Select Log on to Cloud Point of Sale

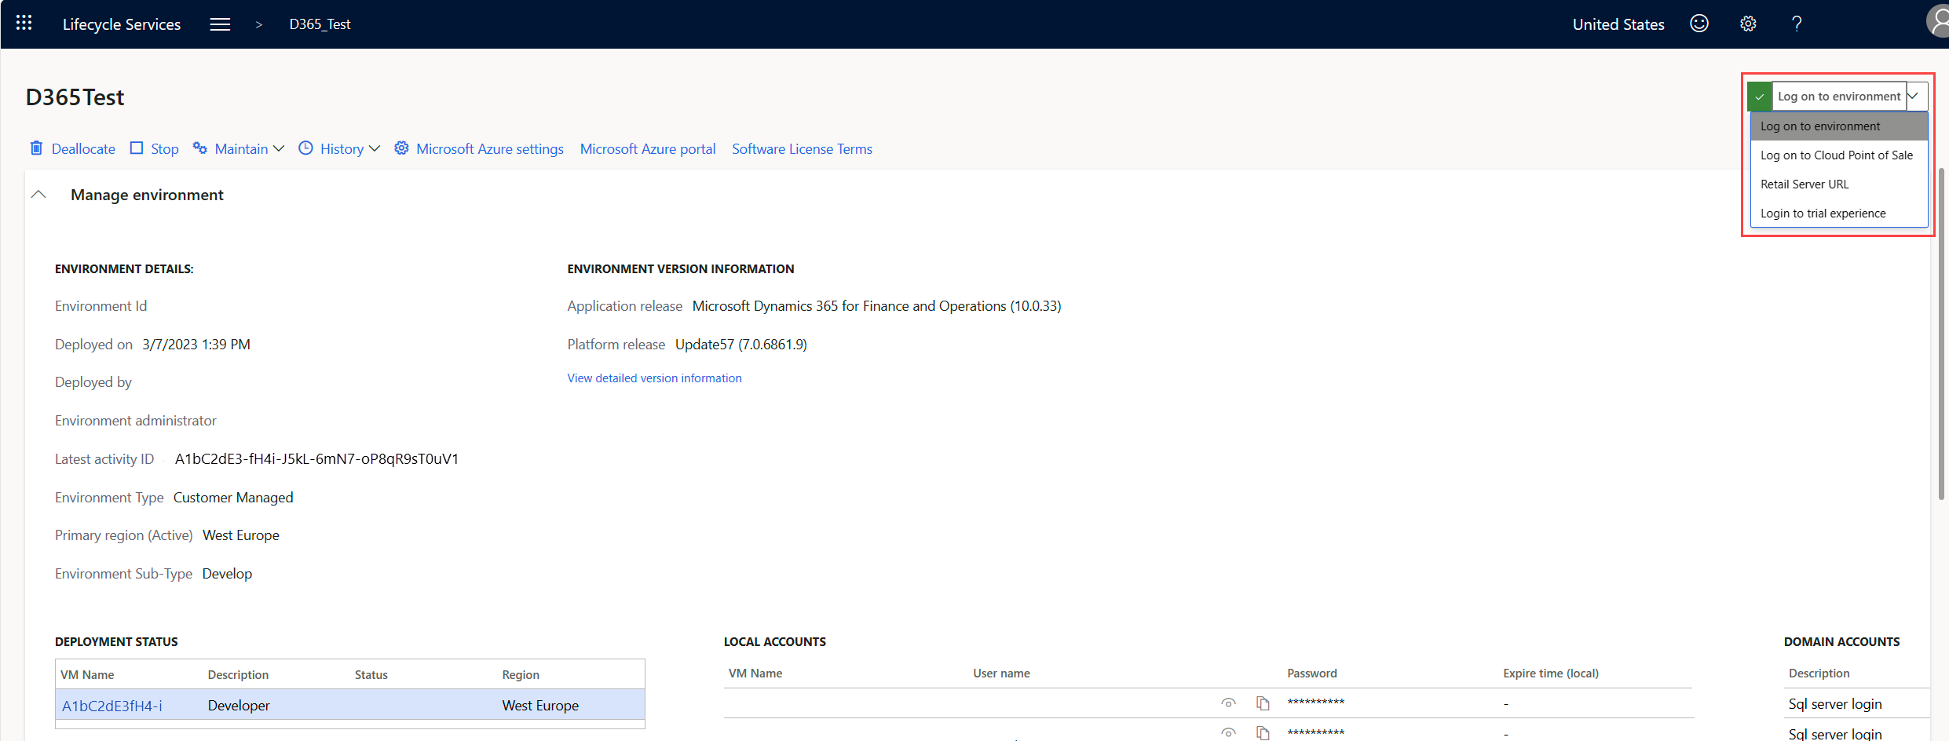(1839, 155)
